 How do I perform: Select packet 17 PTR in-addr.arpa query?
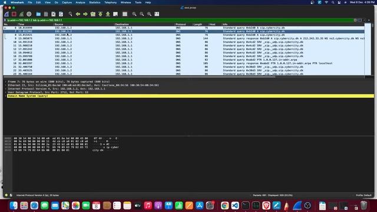[x=184, y=60]
